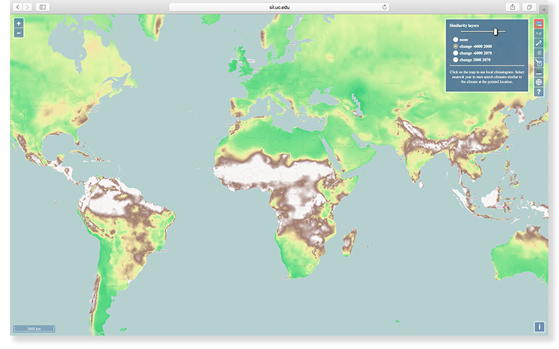This screenshot has width=559, height=349.
Task: Click the globe extent icon
Action: pos(539,82)
